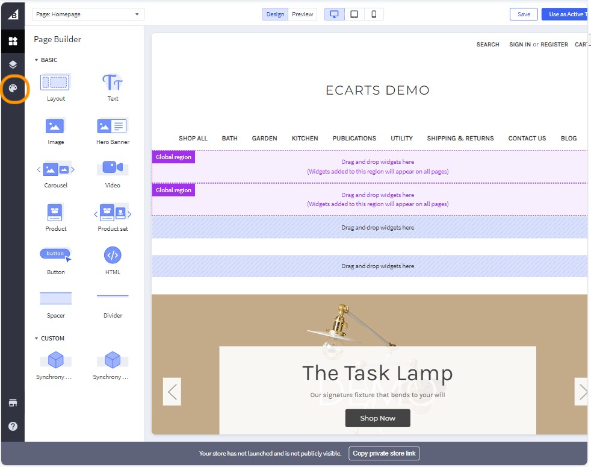Viewport: 591px width, 467px height.
Task: Go to next carousel slide arrow
Action: [581, 392]
